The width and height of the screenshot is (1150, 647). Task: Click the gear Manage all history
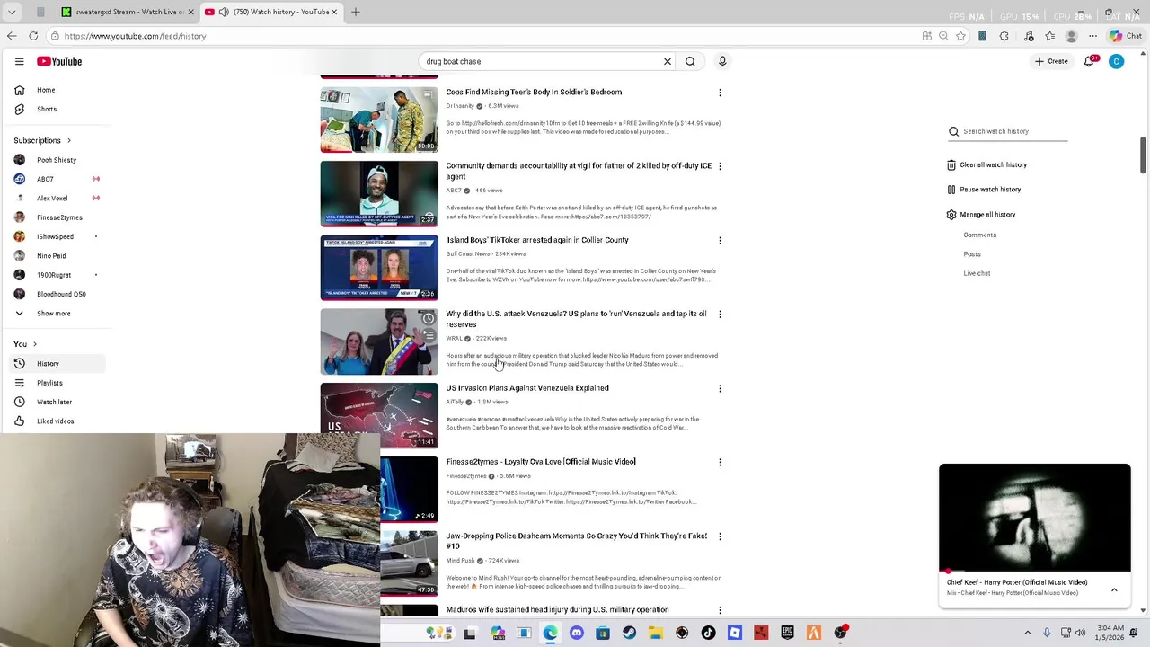951,215
